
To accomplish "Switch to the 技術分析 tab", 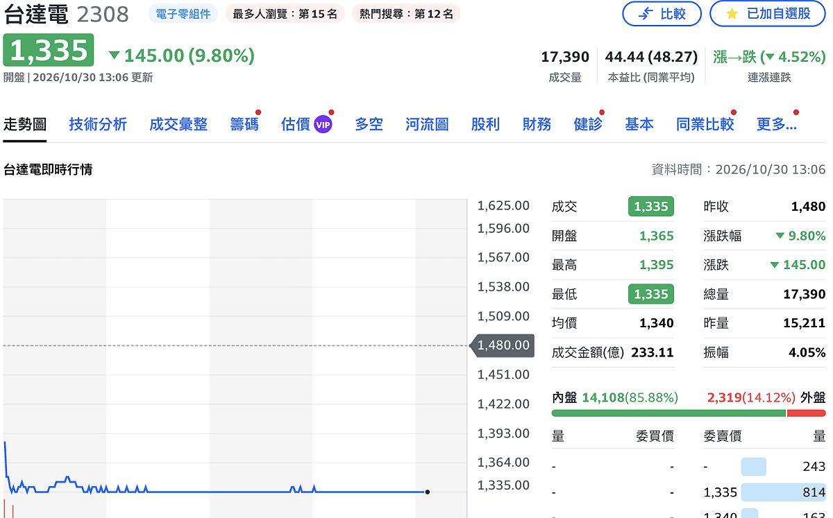I will [98, 124].
